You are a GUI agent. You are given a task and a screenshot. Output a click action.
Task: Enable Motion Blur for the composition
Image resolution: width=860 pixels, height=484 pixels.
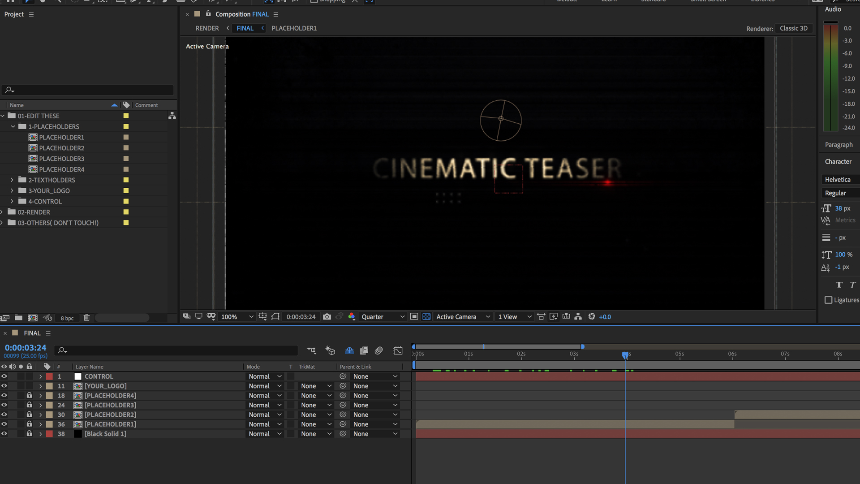pyautogui.click(x=378, y=351)
